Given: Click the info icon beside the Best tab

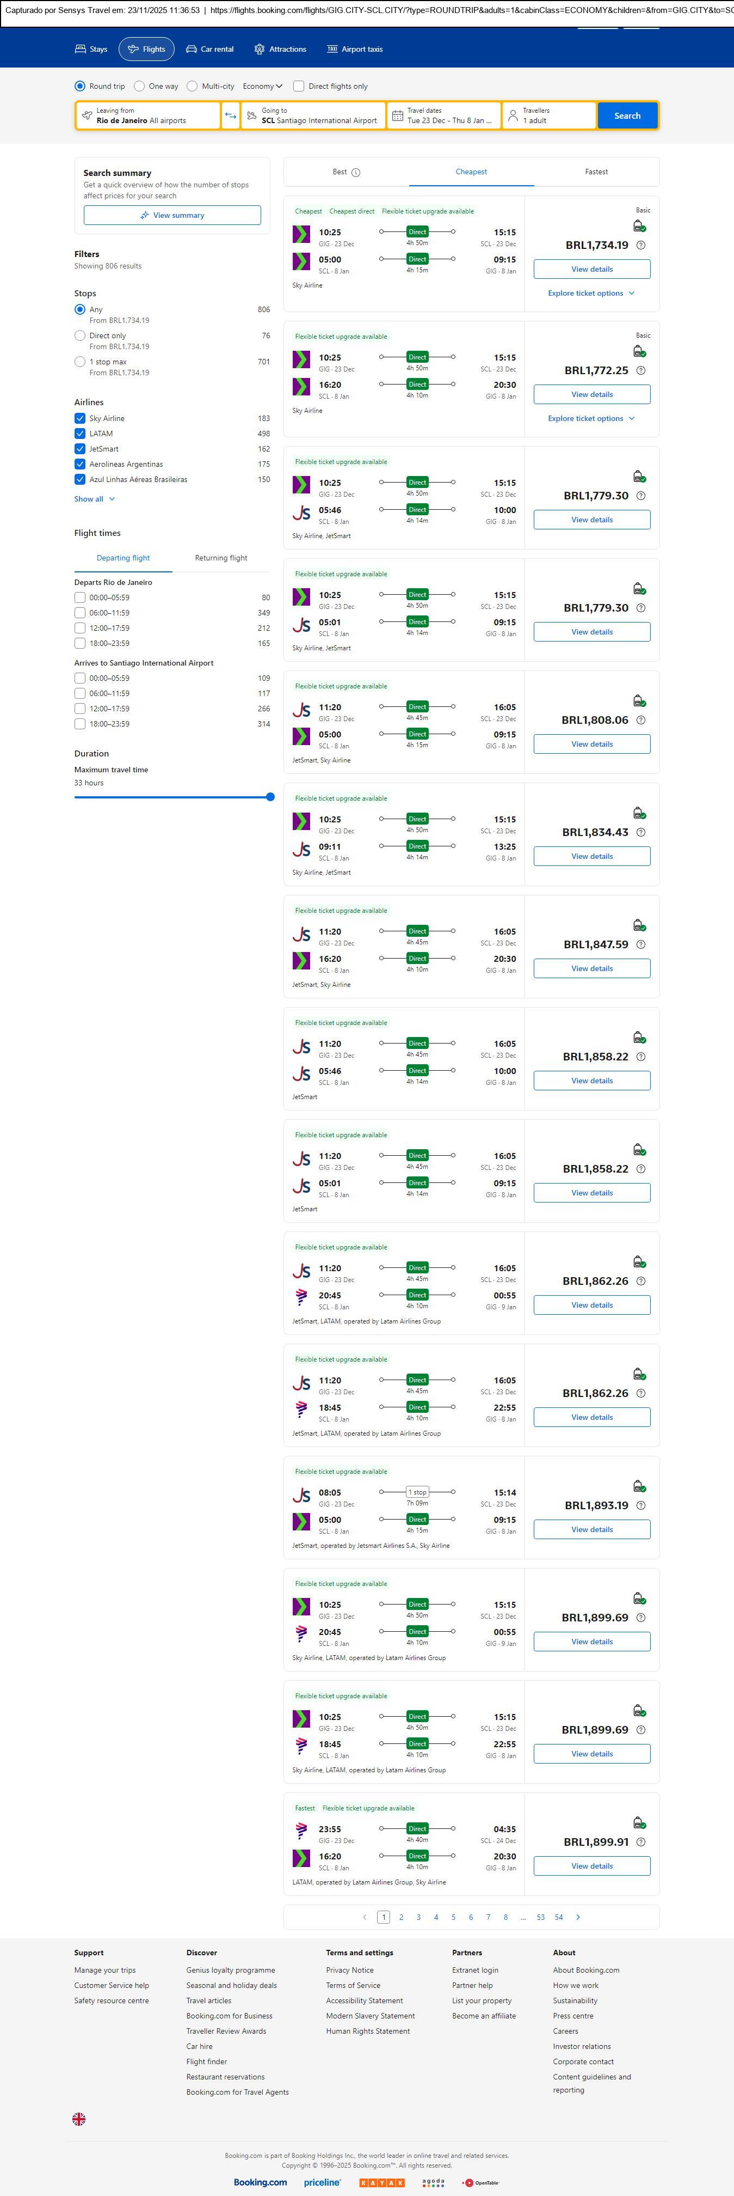Looking at the screenshot, I should (x=356, y=172).
